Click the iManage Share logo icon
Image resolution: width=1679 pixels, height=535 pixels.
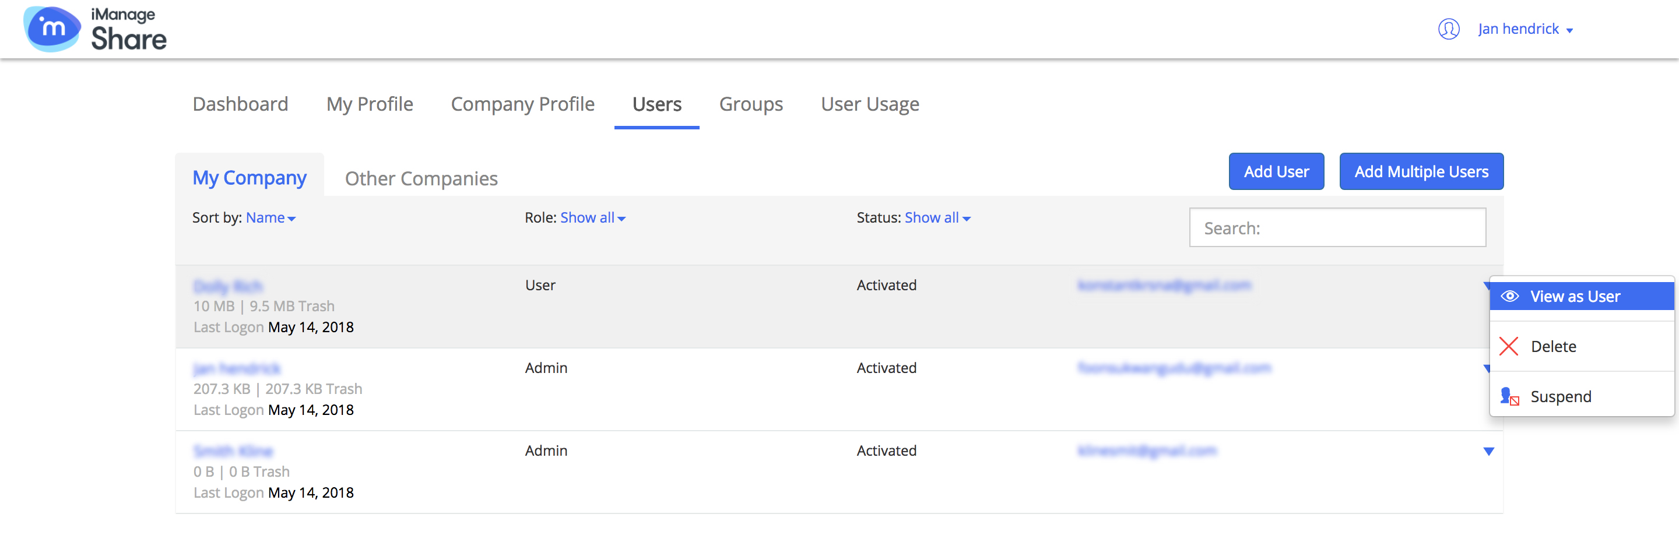point(52,29)
